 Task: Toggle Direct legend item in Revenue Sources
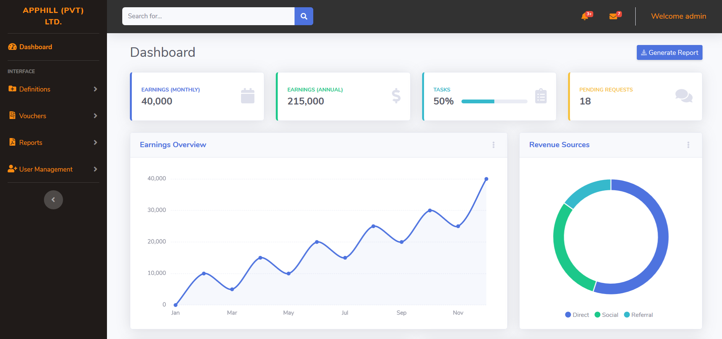[577, 315]
